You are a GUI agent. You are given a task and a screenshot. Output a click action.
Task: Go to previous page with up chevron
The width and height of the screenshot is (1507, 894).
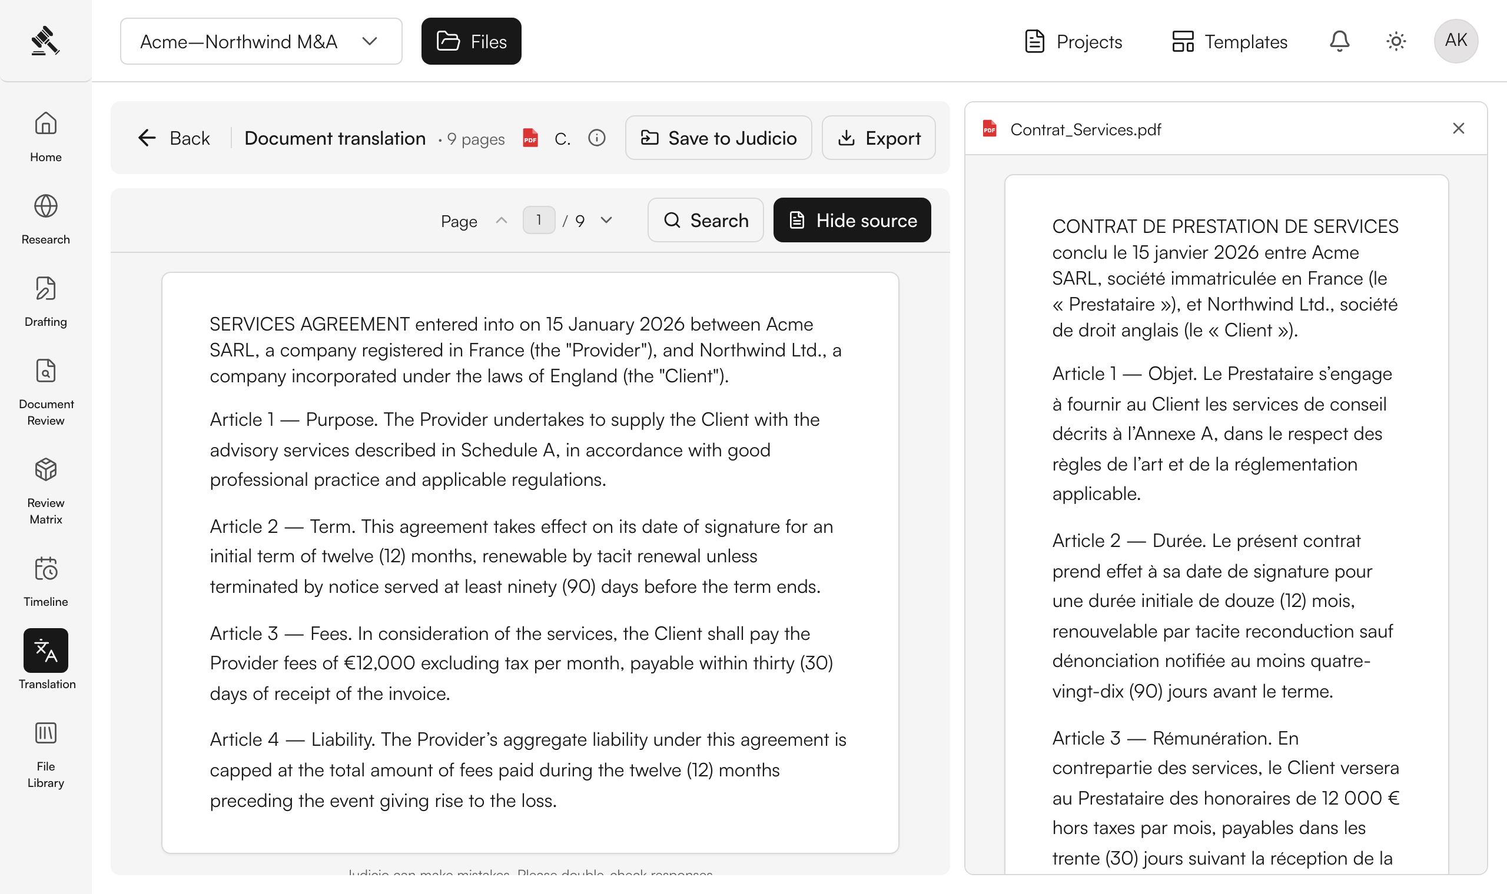coord(502,220)
